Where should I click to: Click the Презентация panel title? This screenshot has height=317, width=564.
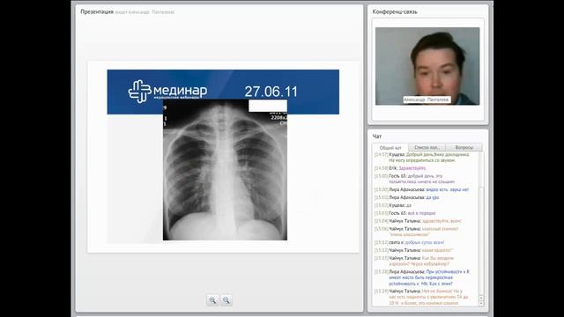coord(97,11)
